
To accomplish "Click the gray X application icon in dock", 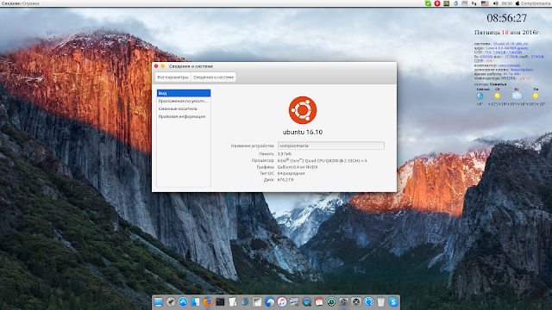I will [356, 301].
